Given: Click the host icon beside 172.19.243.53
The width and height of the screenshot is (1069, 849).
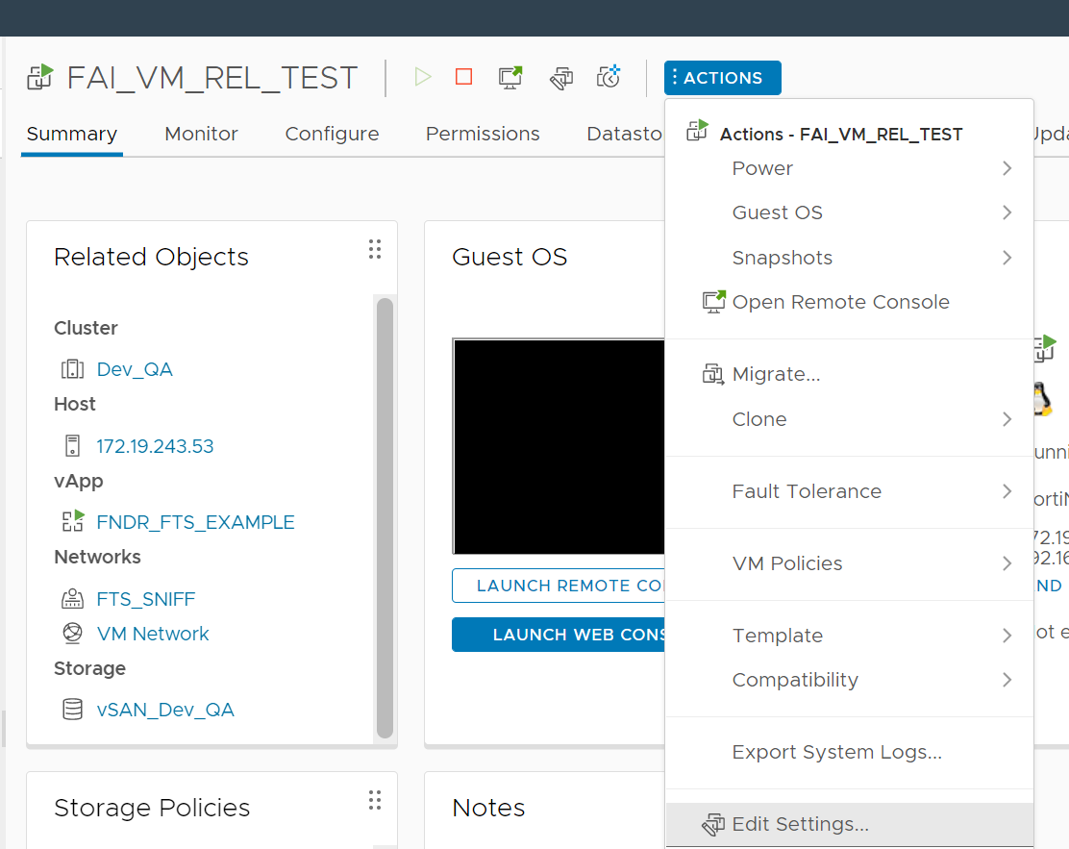Looking at the screenshot, I should (x=71, y=445).
